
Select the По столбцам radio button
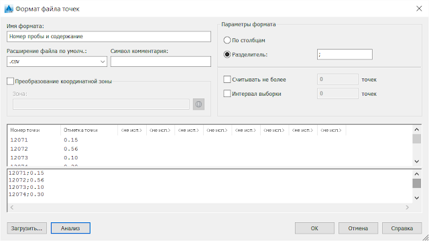coord(227,40)
